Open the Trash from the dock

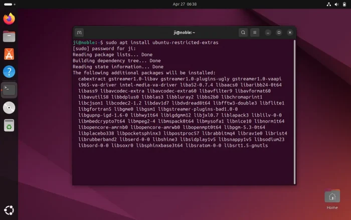9,125
